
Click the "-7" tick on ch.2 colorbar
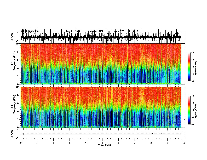(x=193, y=124)
